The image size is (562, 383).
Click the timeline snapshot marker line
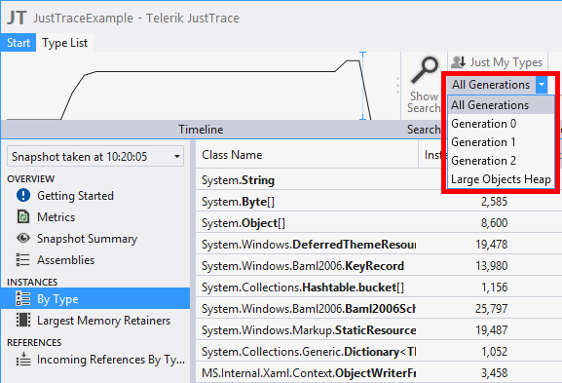(x=362, y=86)
